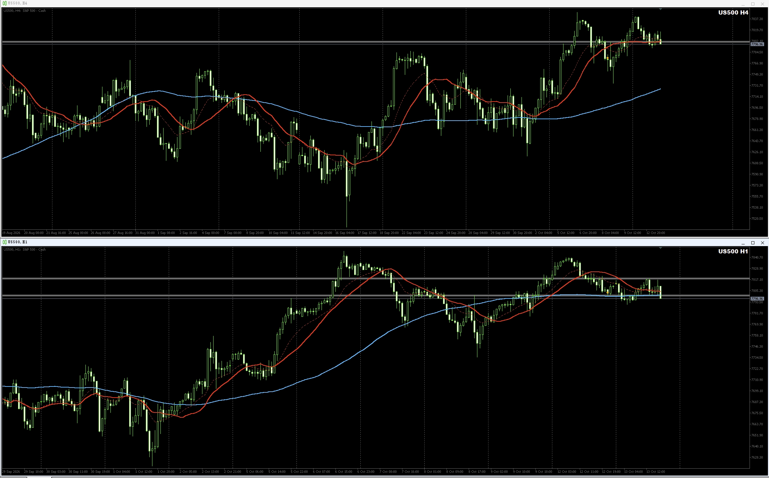Click the chart shift triangle marker in H4 chart
Image resolution: width=769 pixels, height=478 pixels.
[660, 9]
